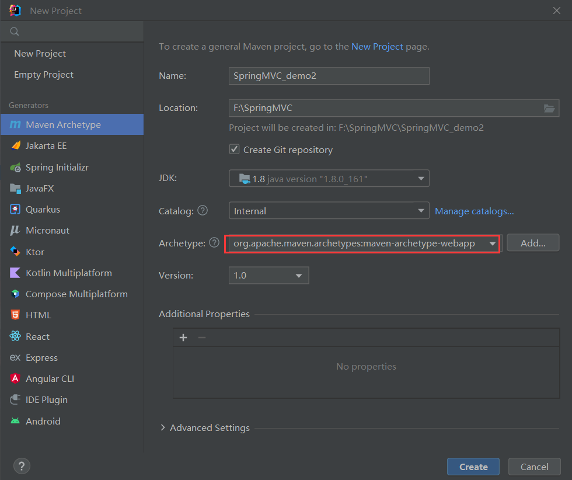Screen dimensions: 572x480
Task: Click the IDE Plugin plug icon
Action: coord(15,399)
